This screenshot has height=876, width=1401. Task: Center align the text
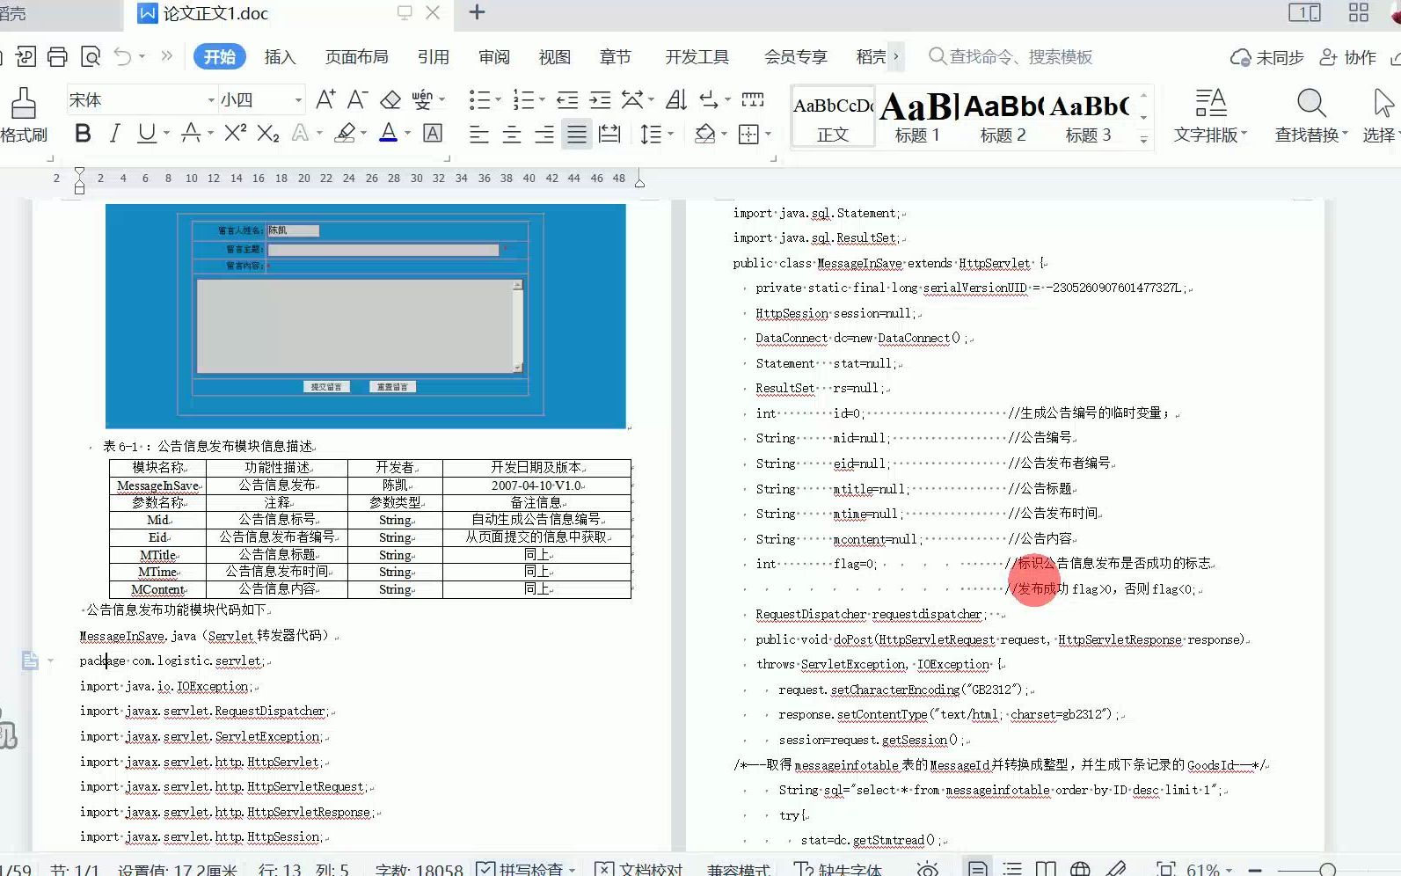[512, 135]
